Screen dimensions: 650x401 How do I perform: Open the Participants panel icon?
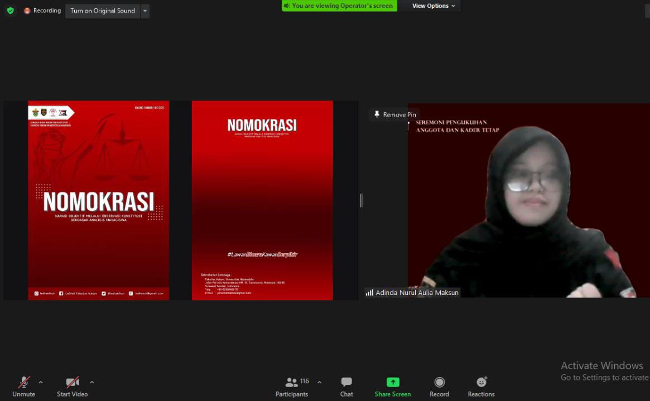click(x=291, y=382)
